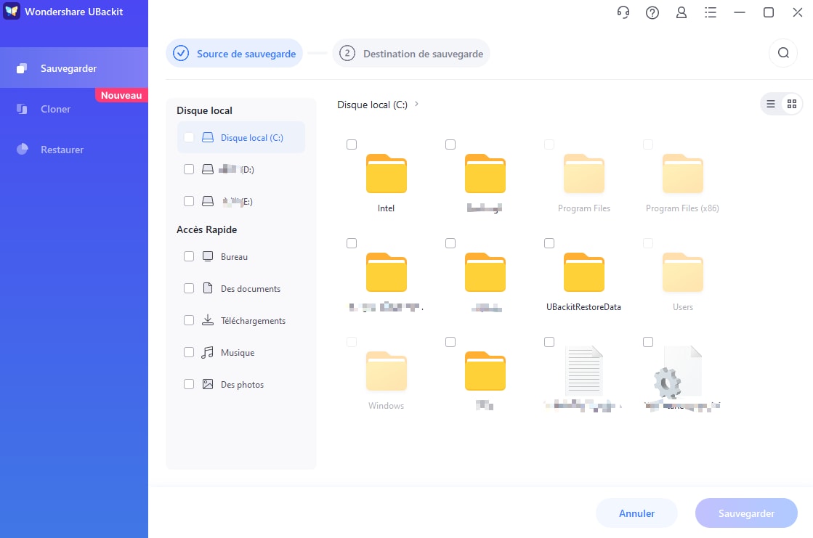This screenshot has width=813, height=538.
Task: Open the Restaurer sidebar section
Action: pyautogui.click(x=74, y=150)
